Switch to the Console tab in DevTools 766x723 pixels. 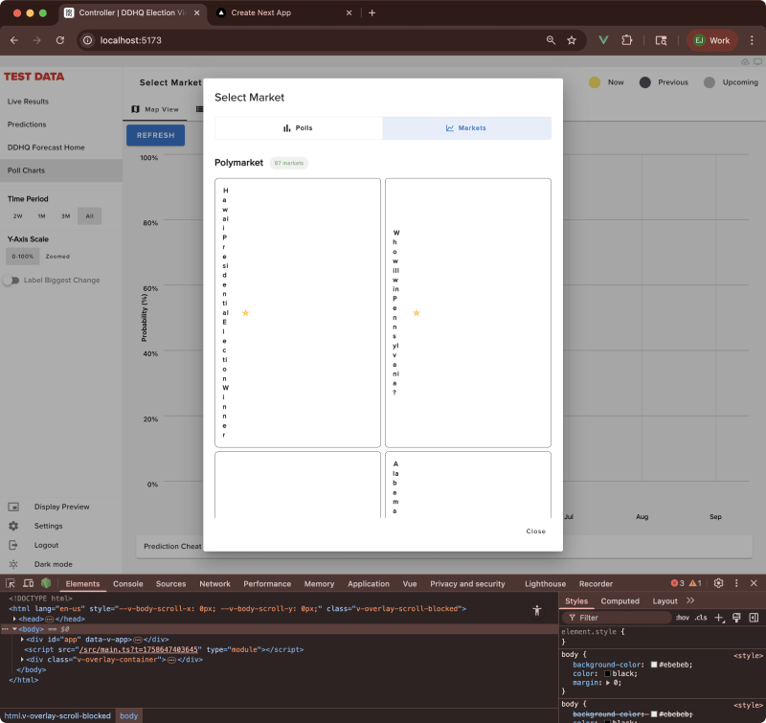coord(127,583)
